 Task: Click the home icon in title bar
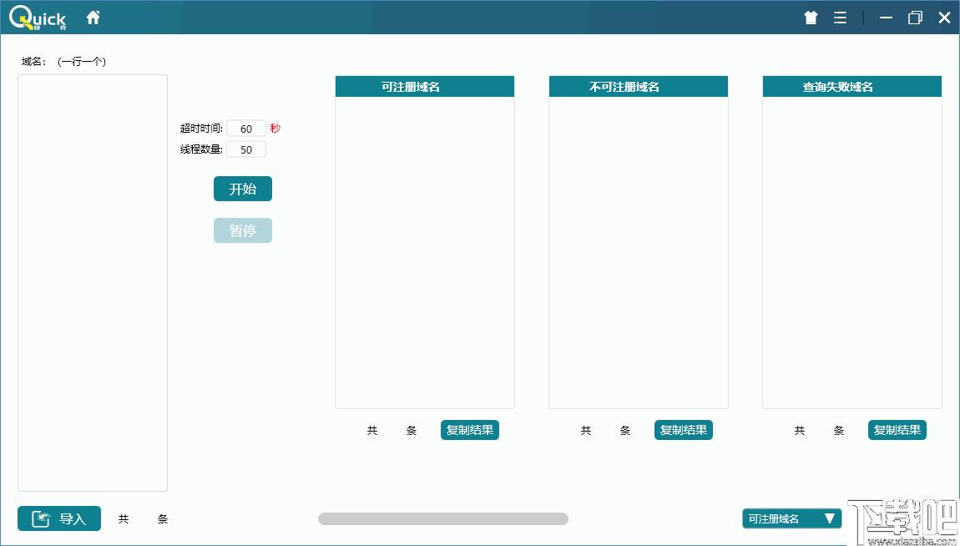[93, 18]
